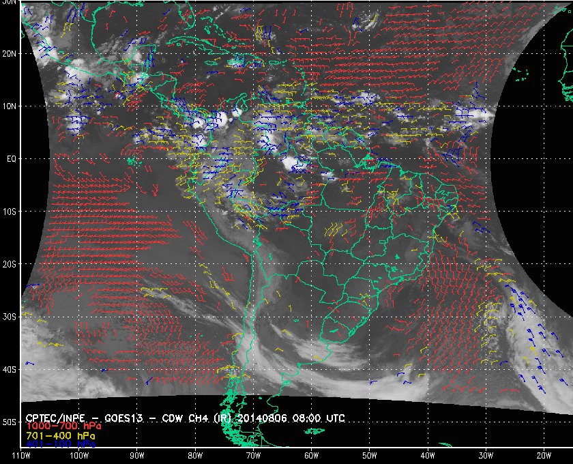Click the blue 401-100 hPa legend entry
The image size is (573, 464).
pyautogui.click(x=60, y=444)
